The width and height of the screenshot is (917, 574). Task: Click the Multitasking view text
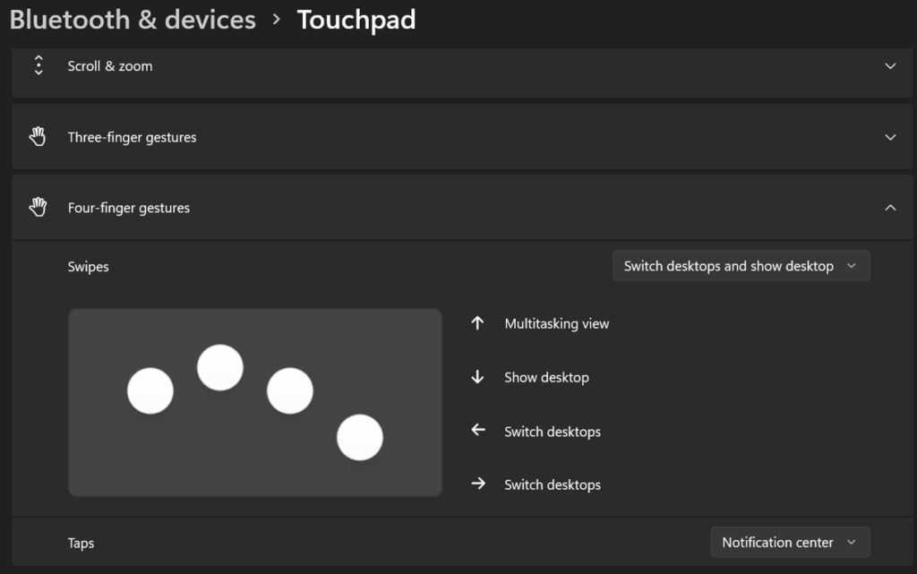557,324
